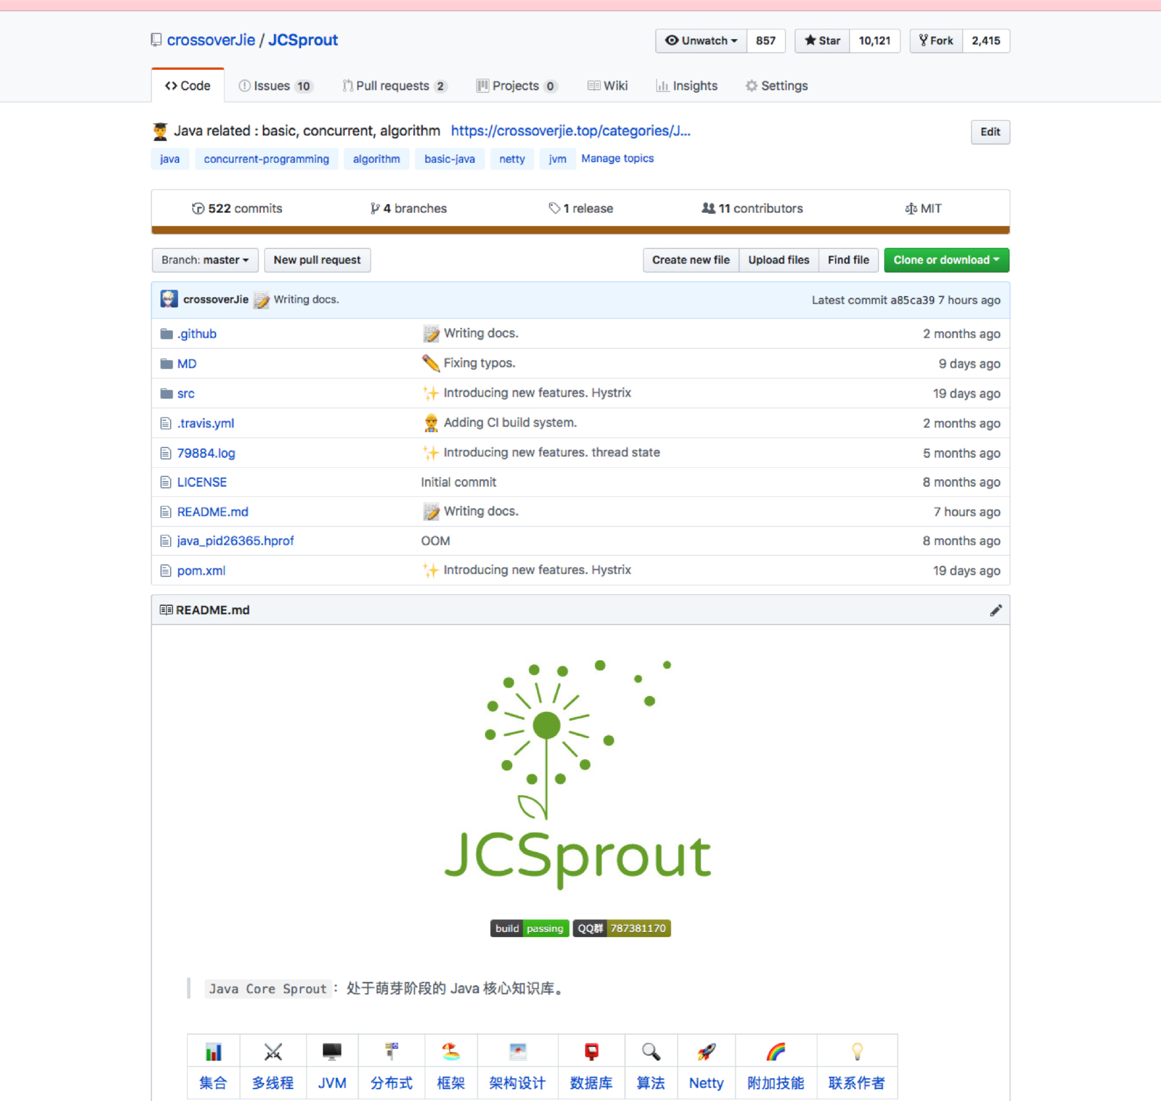Click the 附加技能 rainbow icon

(776, 1052)
